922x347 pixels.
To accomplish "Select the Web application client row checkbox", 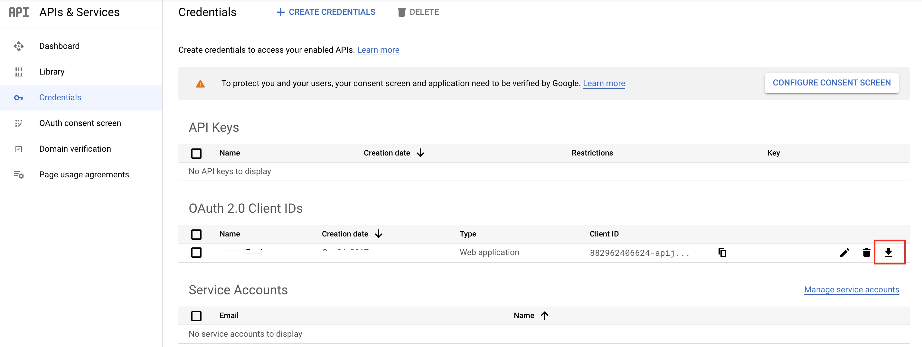I will point(196,253).
